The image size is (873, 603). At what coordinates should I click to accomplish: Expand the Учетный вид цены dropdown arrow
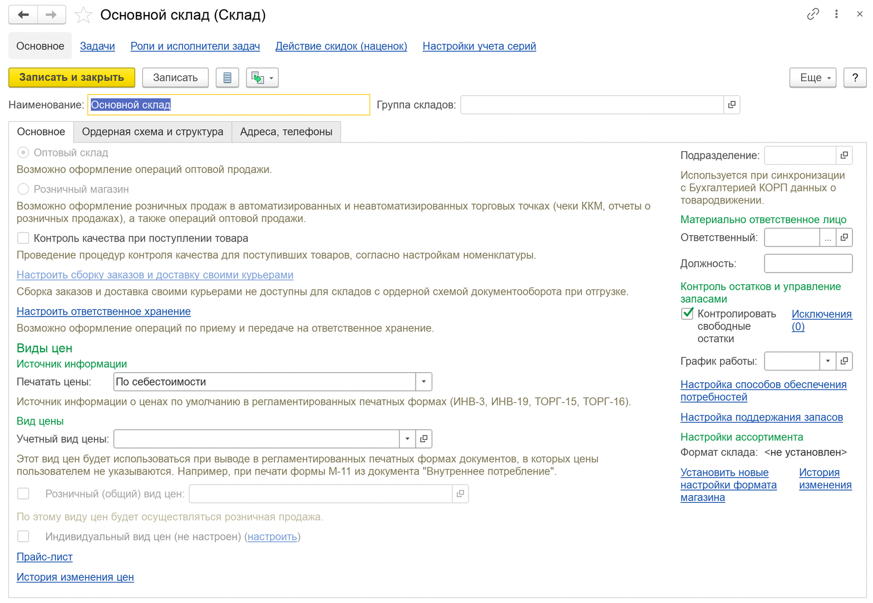(407, 439)
